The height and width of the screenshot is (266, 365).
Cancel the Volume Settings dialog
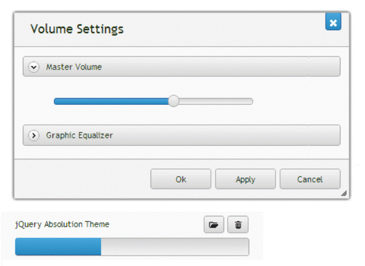tap(310, 179)
